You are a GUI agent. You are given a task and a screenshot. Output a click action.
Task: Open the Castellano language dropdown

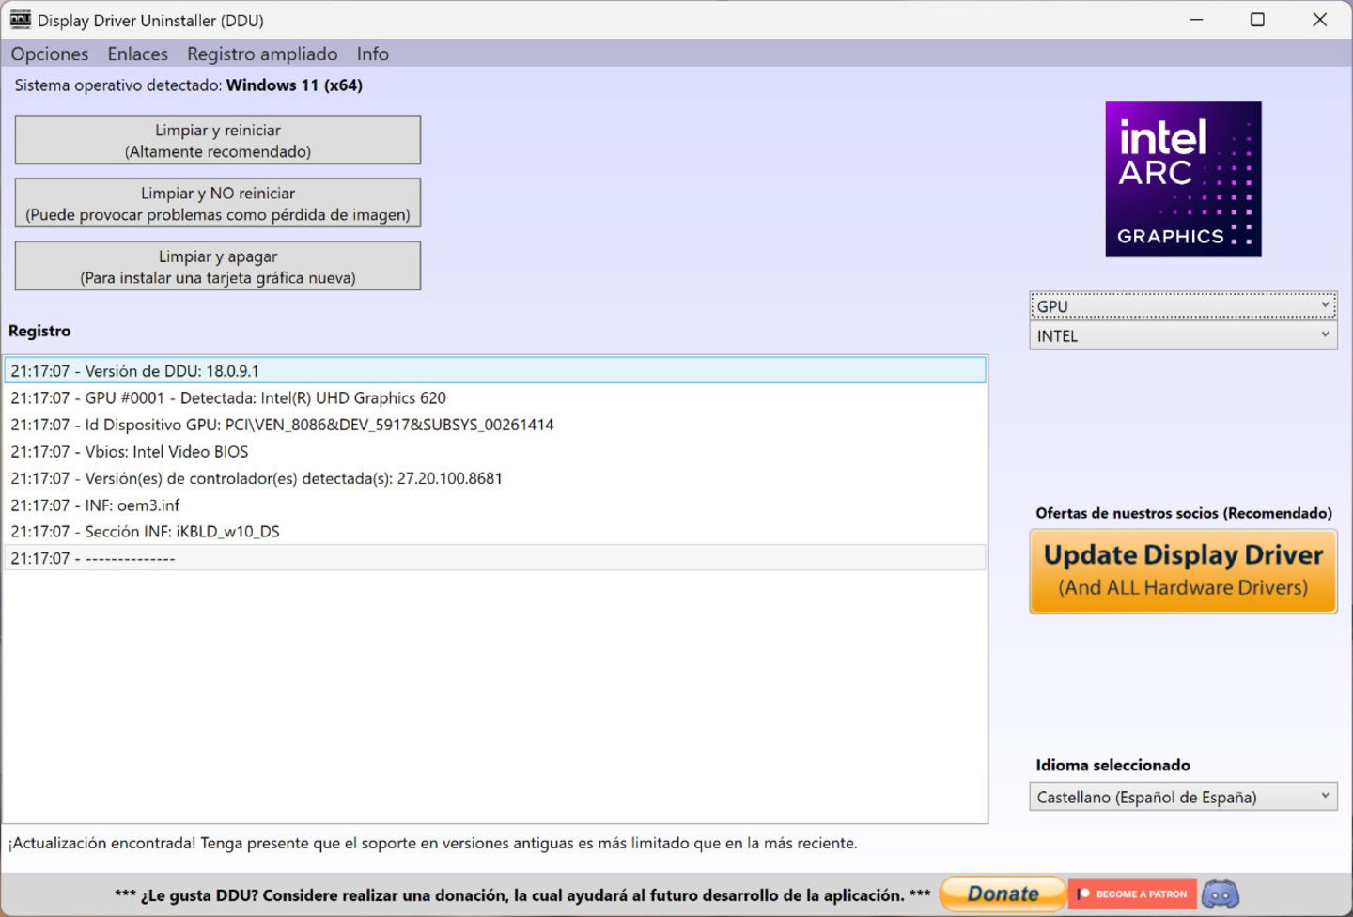click(x=1183, y=797)
